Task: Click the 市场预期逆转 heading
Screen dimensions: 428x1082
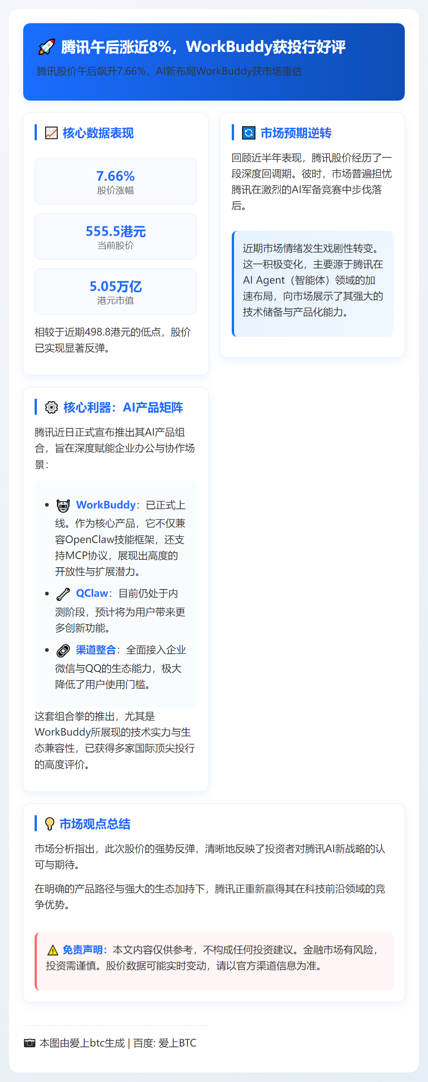Action: (296, 133)
